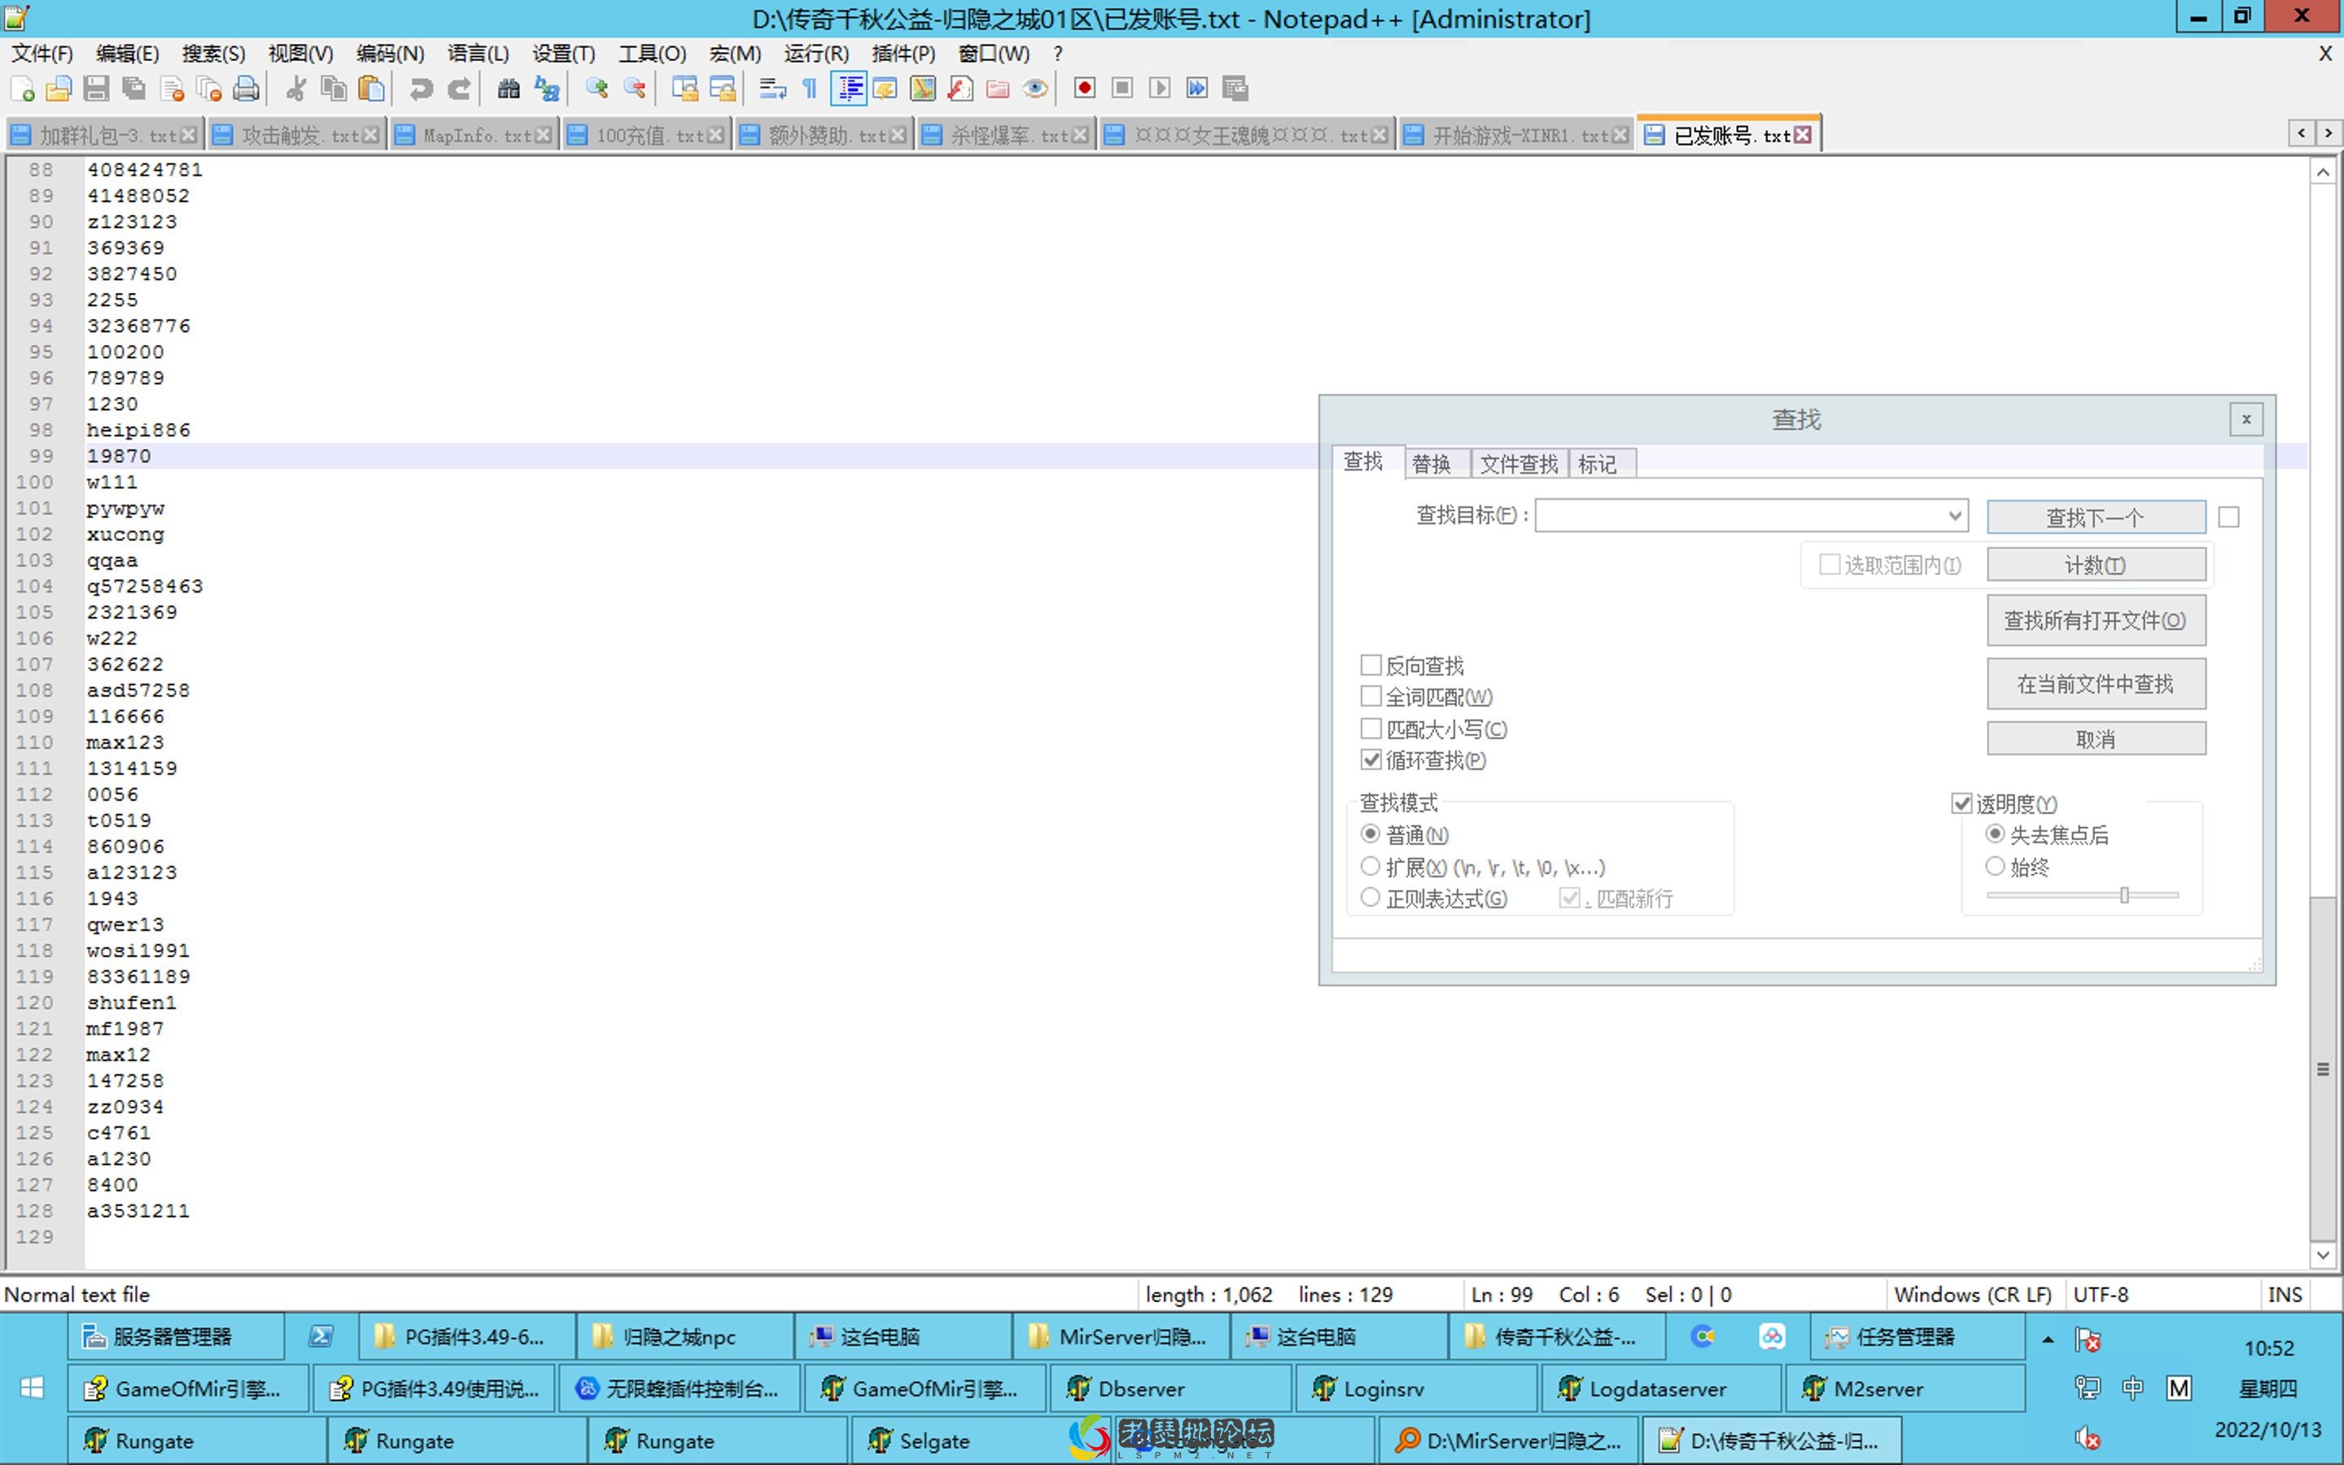Viewport: 2344px width, 1465px height.
Task: Click the Windows (CR LF) status bar entry
Action: pos(1973,1294)
